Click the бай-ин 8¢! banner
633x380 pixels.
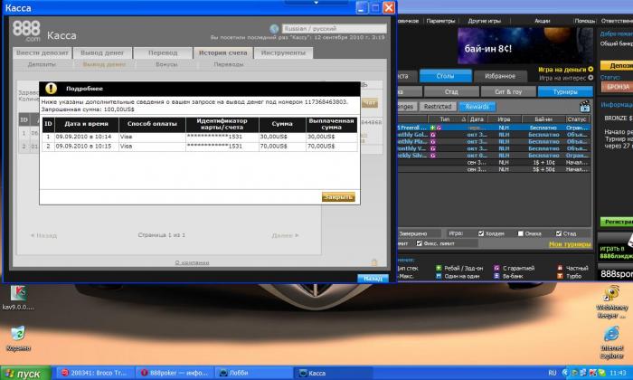pyautogui.click(x=524, y=45)
